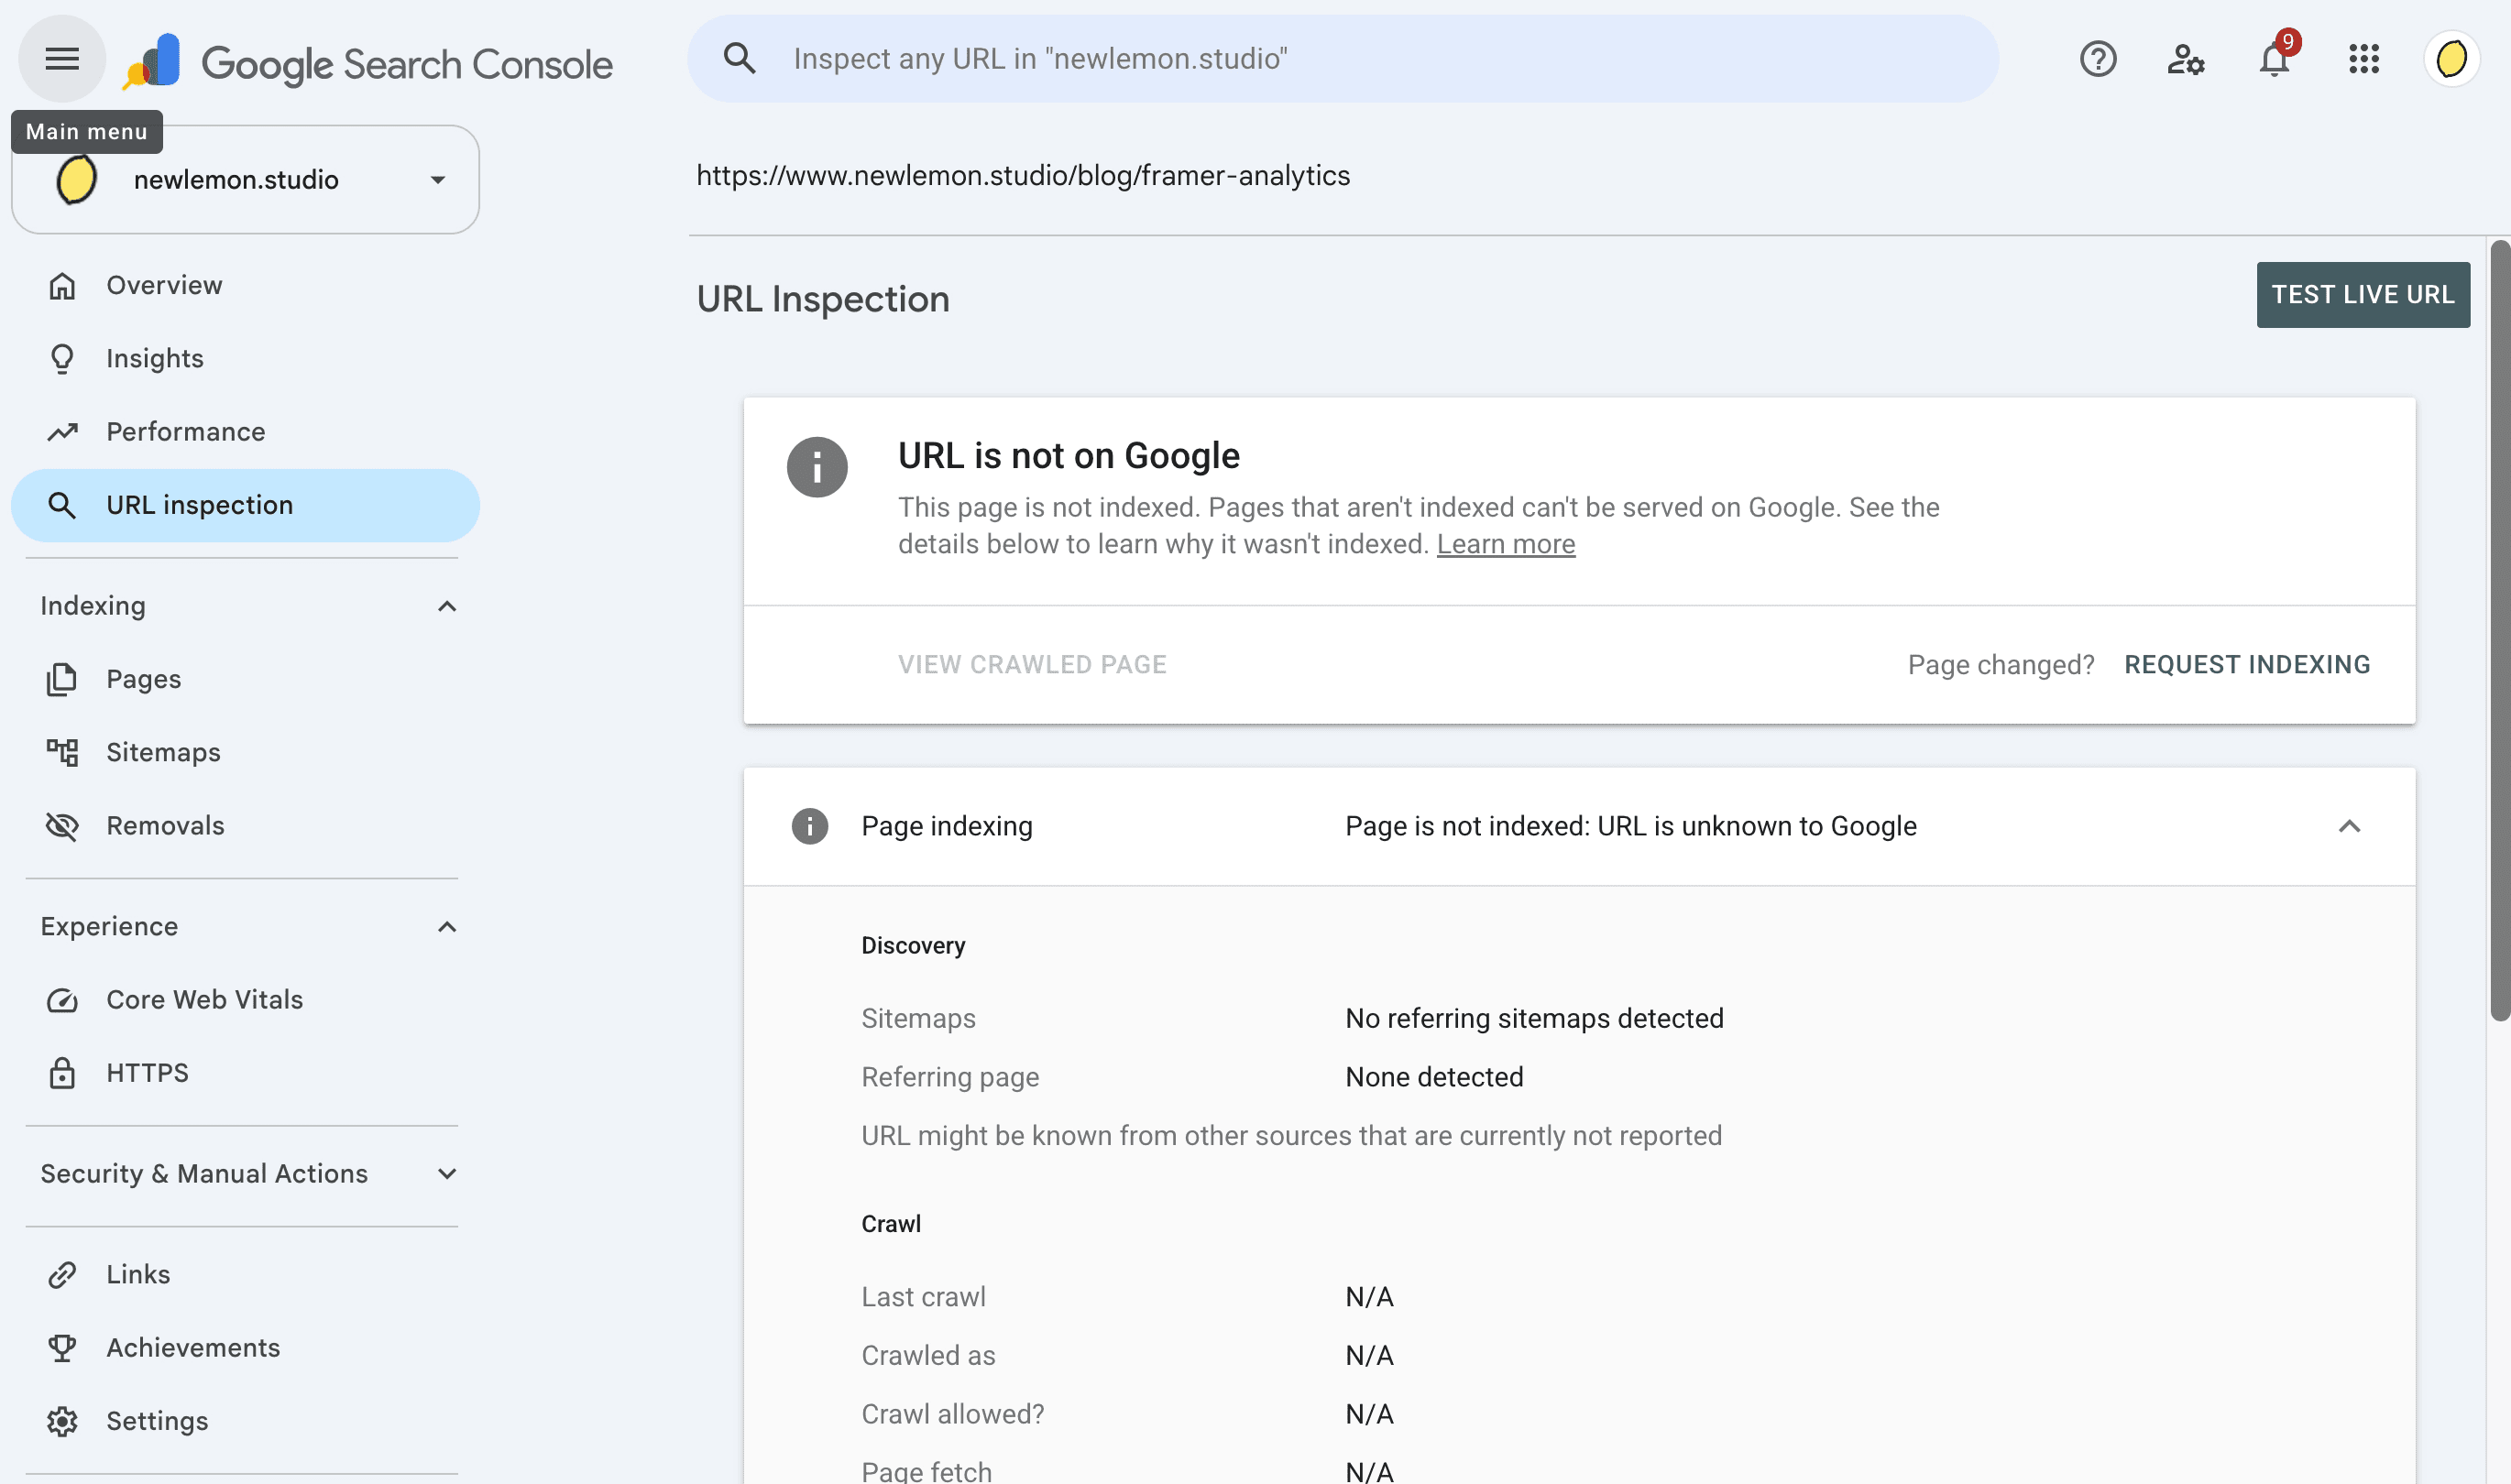Click the inspected framer-analytics URL text

pos(1023,176)
